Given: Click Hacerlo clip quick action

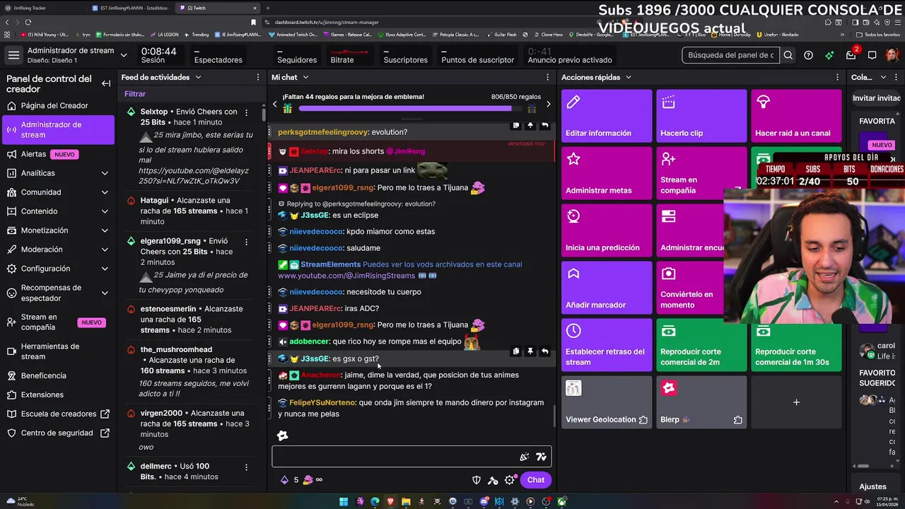Looking at the screenshot, I should point(701,116).
